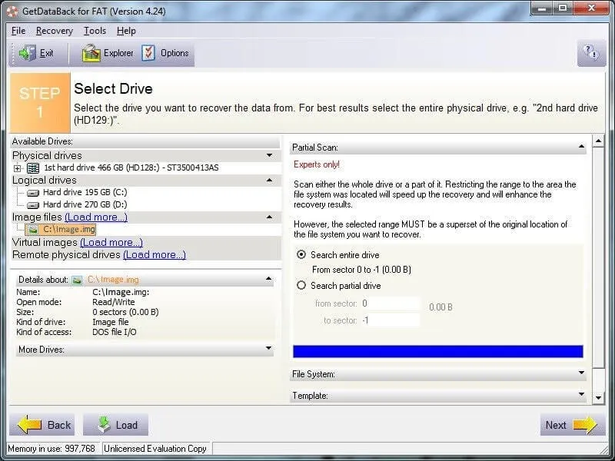
Task: Click the Exit toolbar icon
Action: coord(28,53)
